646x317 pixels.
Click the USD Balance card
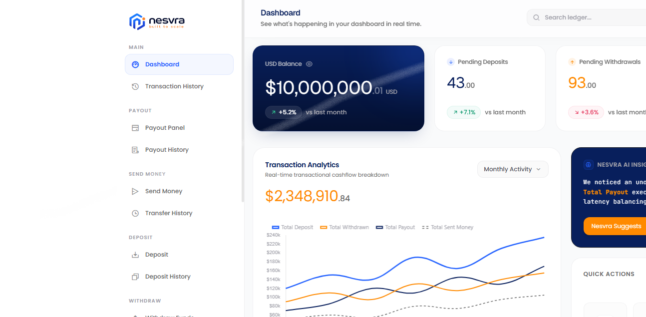point(338,88)
